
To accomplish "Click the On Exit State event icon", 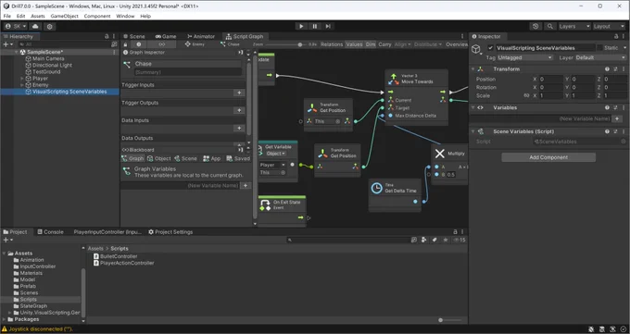I will click(265, 205).
